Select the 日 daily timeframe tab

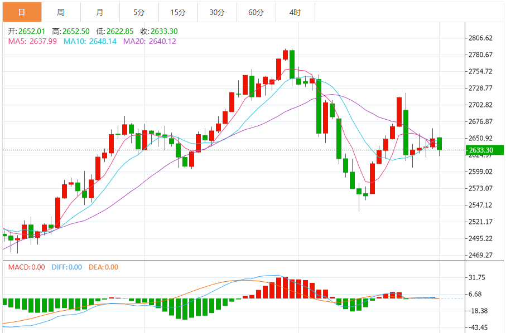22,12
